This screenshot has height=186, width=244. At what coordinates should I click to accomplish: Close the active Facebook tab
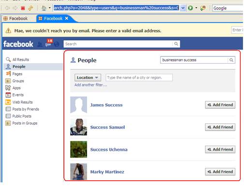(67, 18)
